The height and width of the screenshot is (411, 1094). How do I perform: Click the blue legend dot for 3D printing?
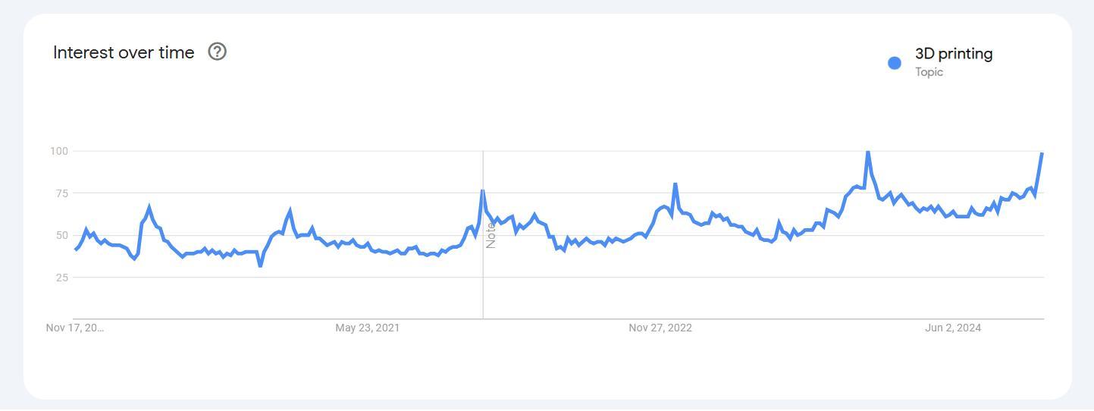coord(895,63)
